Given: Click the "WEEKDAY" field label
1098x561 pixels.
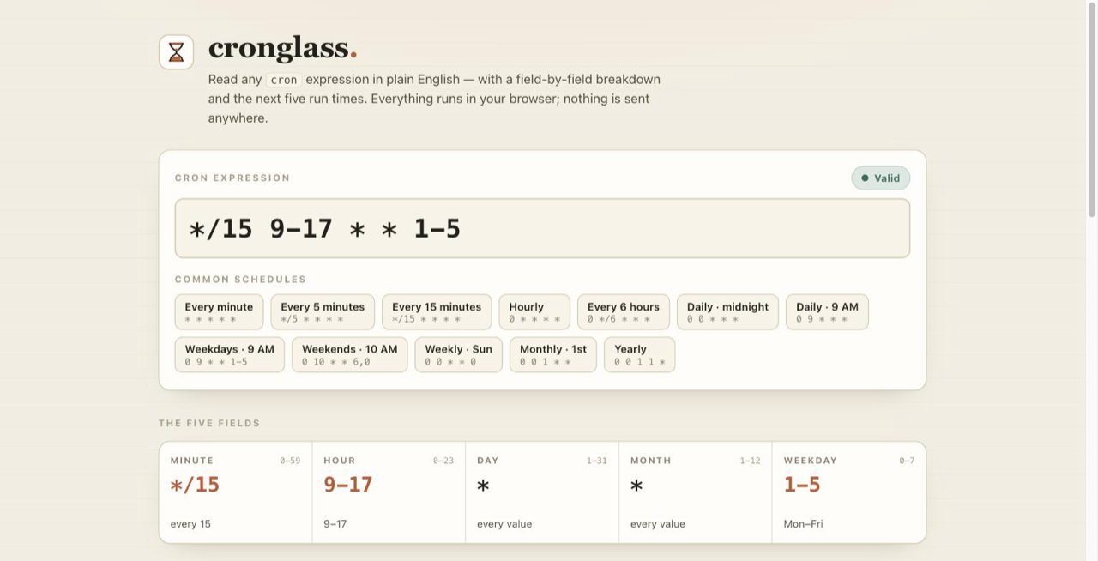Looking at the screenshot, I should (x=811, y=461).
